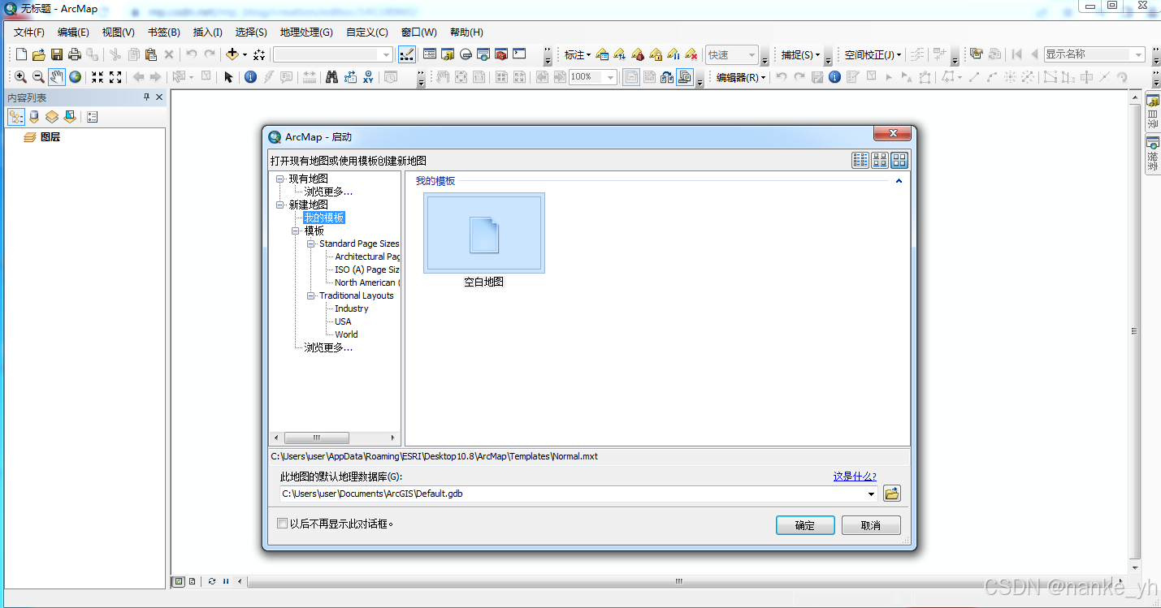Viewport: 1161px width, 608px height.
Task: Collapse the 我的模板 section chevron
Action: pyautogui.click(x=899, y=181)
